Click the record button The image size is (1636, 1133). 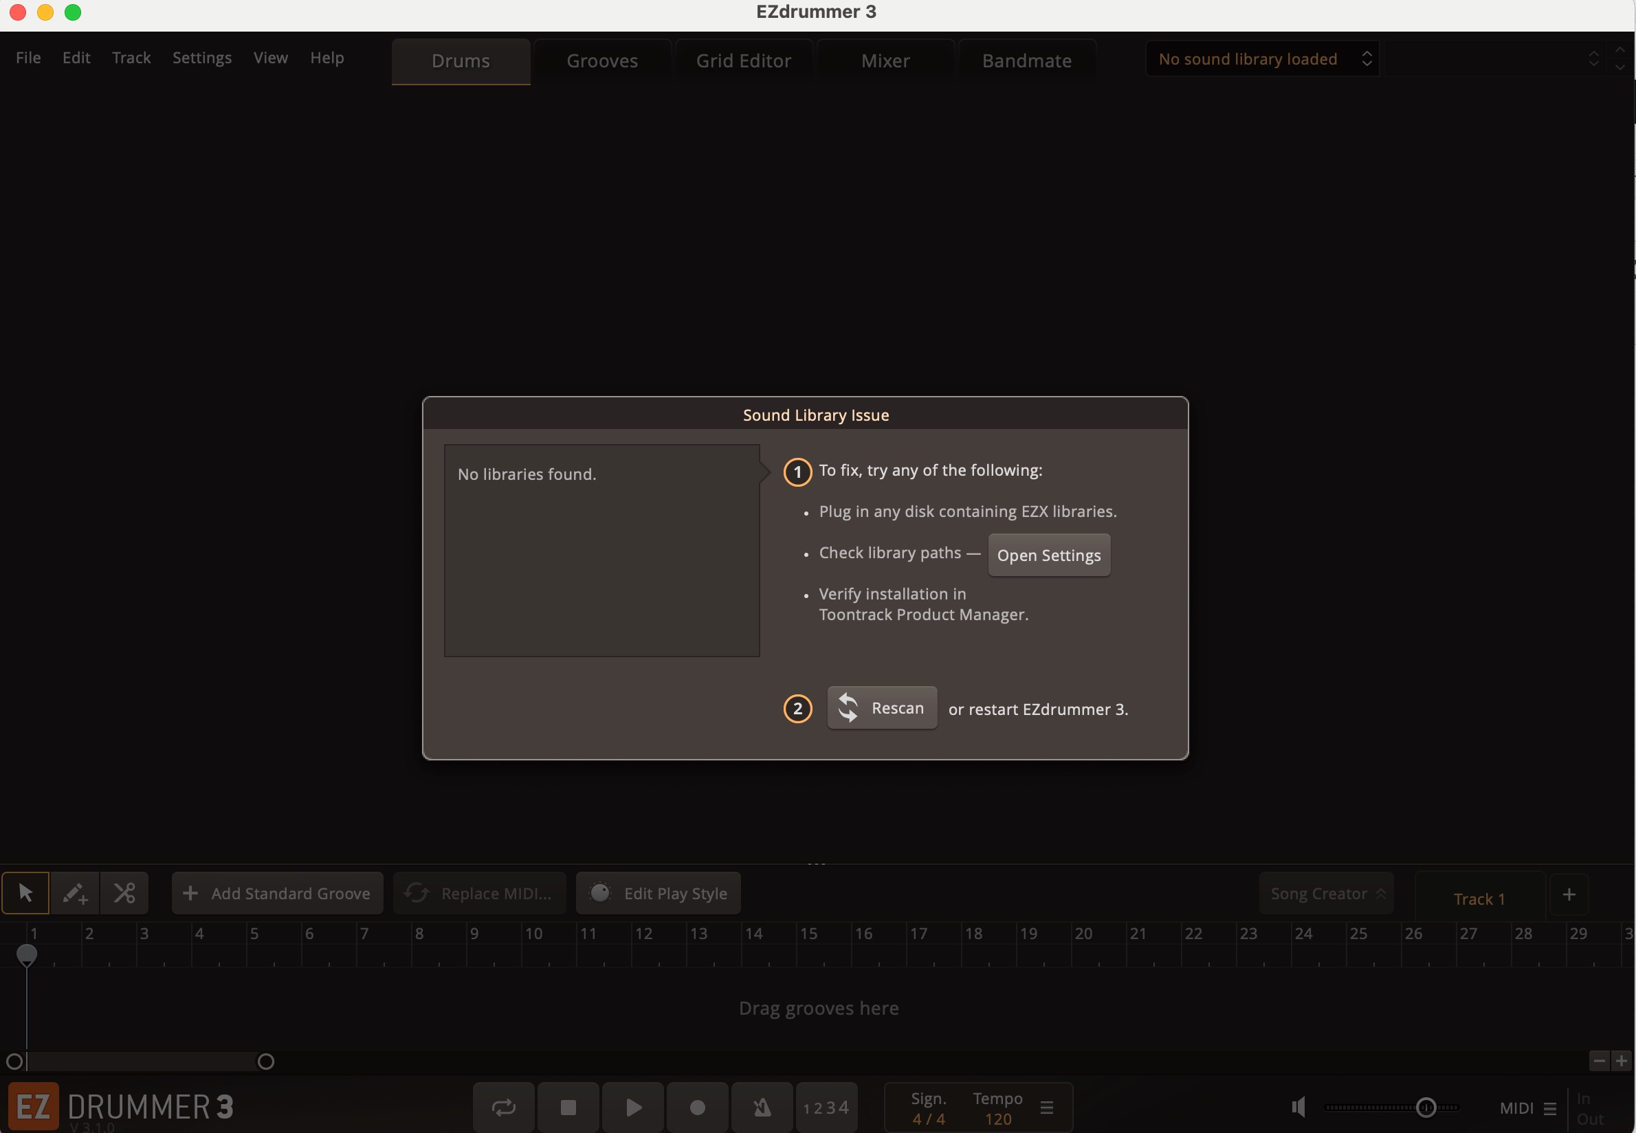697,1107
